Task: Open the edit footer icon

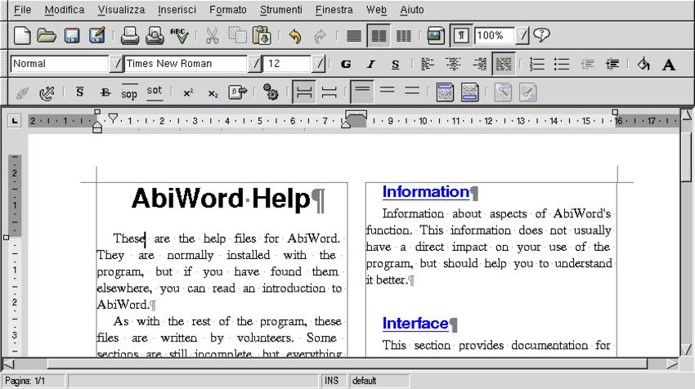Action: coord(470,92)
